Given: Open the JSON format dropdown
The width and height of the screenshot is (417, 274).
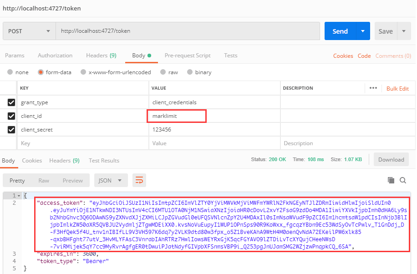Looking at the screenshot, I should tap(111, 180).
